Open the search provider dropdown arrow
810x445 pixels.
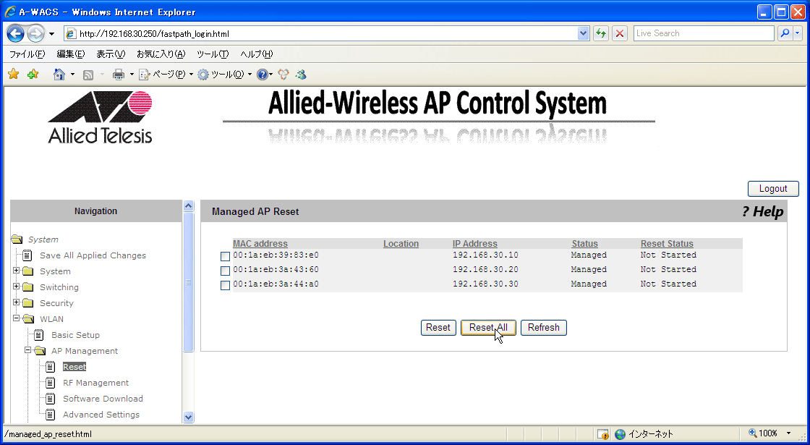click(798, 33)
